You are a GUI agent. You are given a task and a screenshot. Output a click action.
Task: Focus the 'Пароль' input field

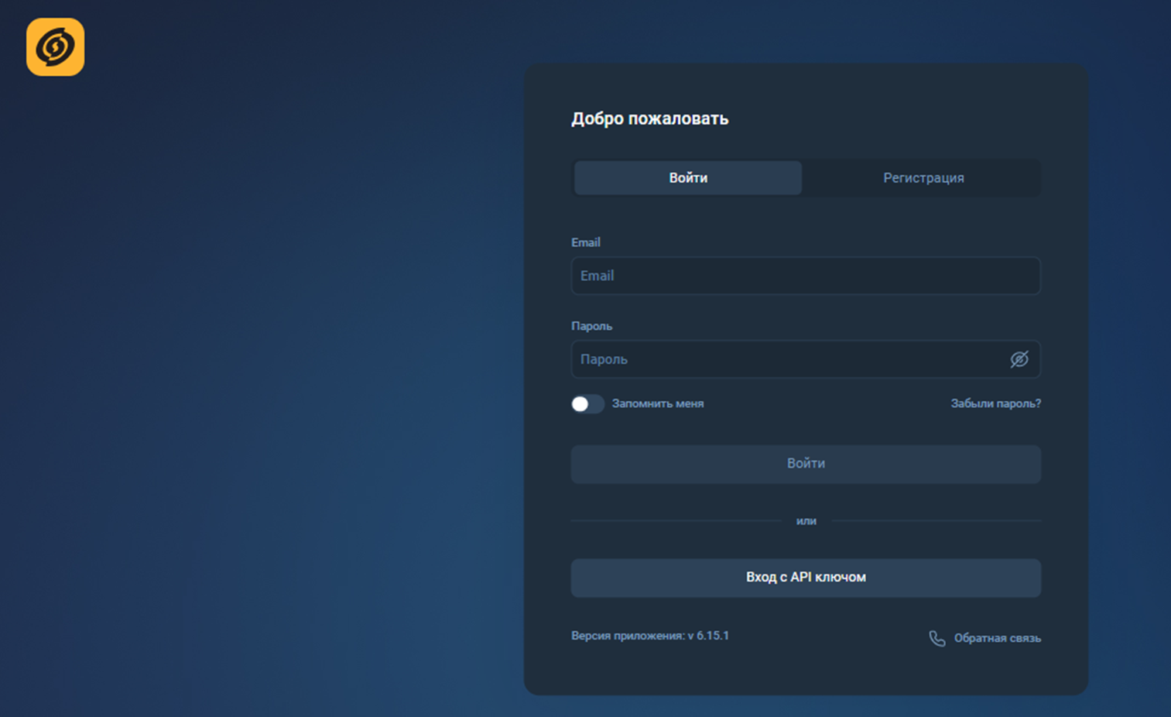click(789, 359)
